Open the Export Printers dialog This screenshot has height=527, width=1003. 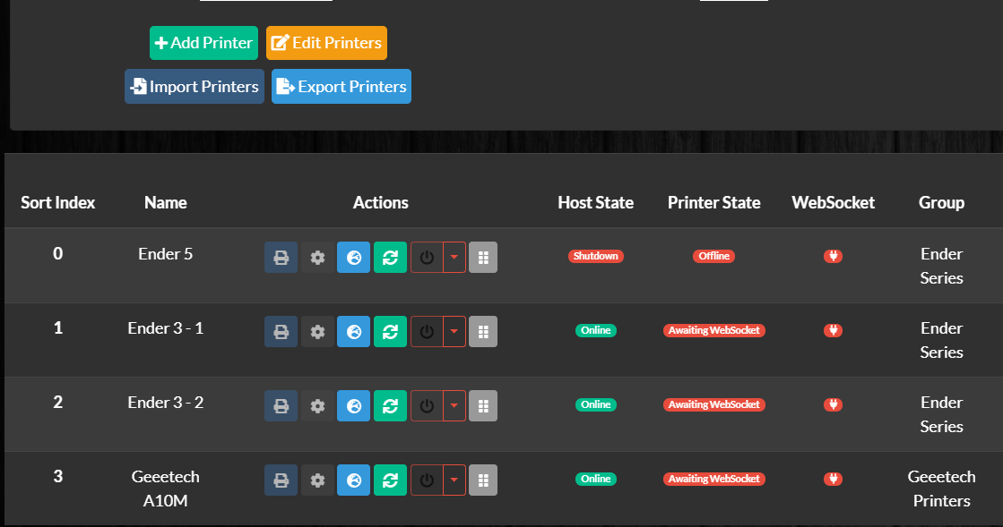341,86
